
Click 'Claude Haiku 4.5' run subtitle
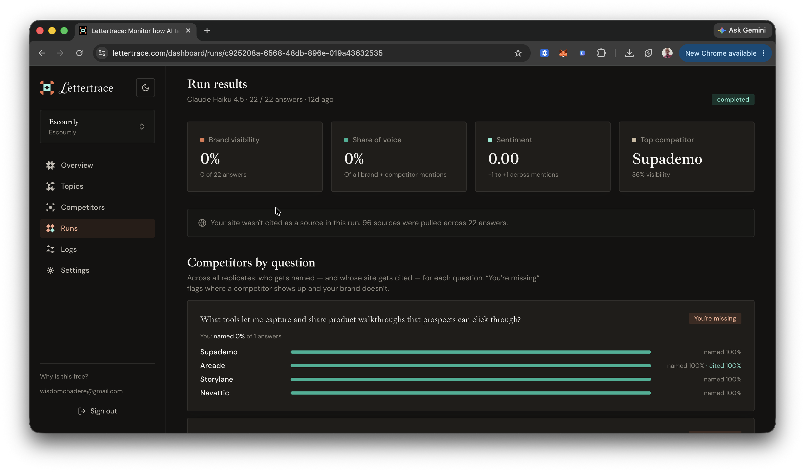(x=215, y=99)
